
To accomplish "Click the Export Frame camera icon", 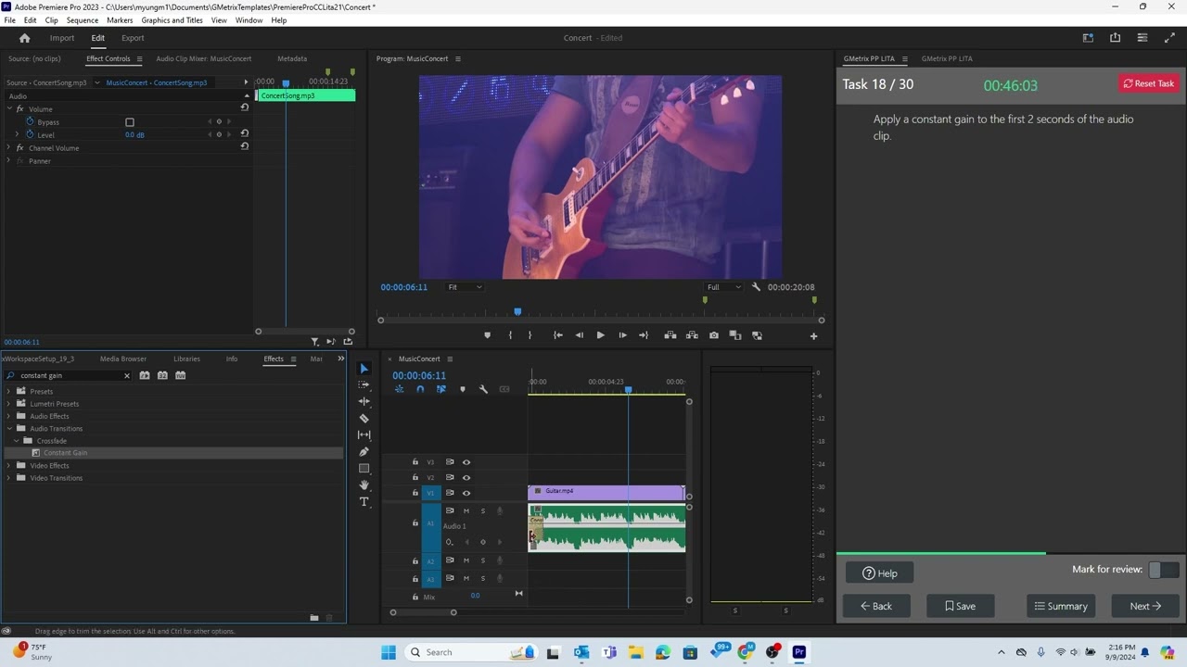I will (713, 335).
